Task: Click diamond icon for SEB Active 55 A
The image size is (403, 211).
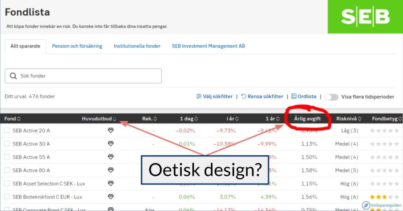Action: click(x=111, y=157)
